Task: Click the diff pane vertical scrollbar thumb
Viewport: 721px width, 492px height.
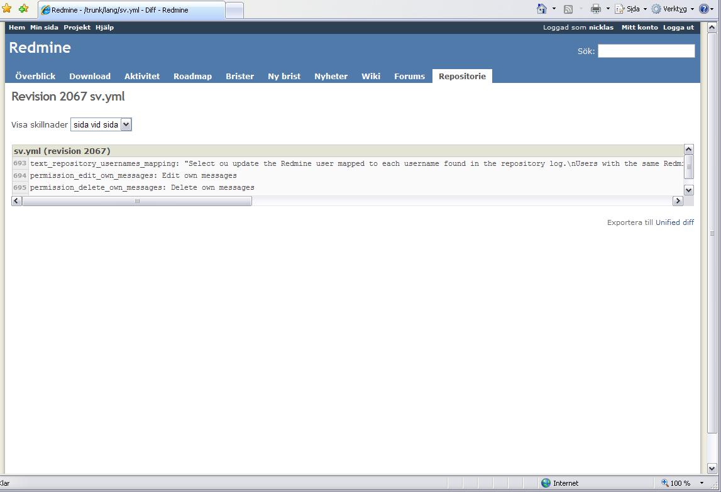Action: [x=688, y=167]
